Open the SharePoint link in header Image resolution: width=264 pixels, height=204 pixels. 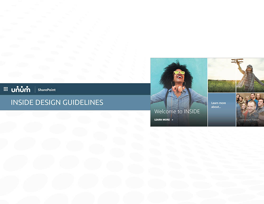click(x=47, y=90)
